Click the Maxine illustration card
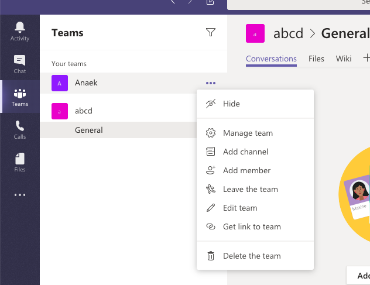This screenshot has height=285, width=370. coord(358,198)
